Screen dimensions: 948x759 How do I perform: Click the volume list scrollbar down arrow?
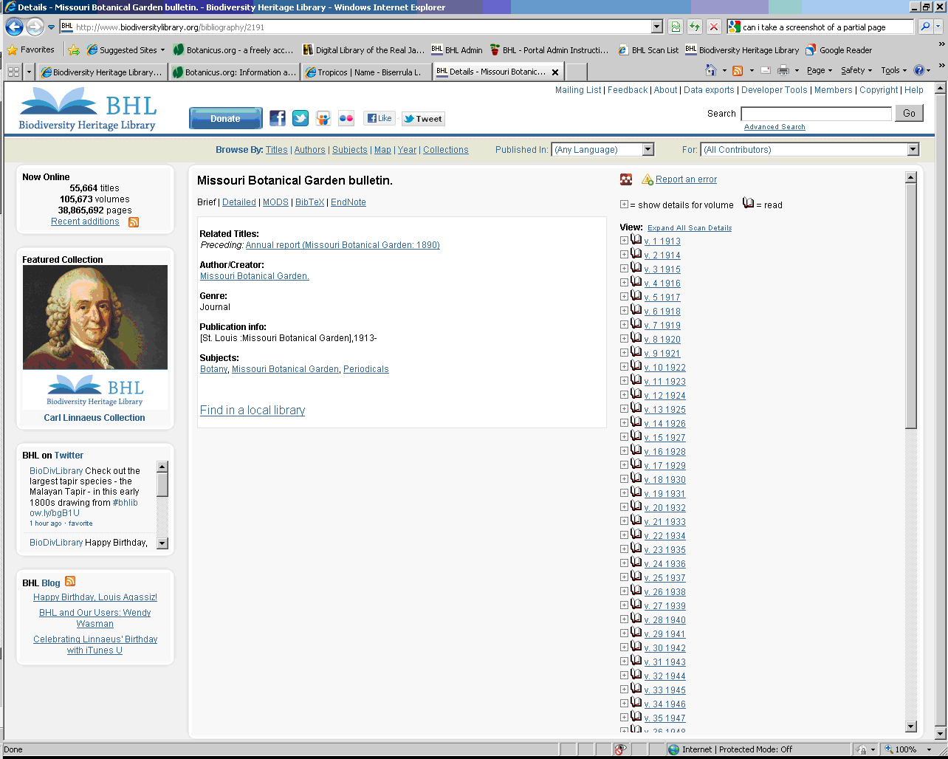click(910, 727)
